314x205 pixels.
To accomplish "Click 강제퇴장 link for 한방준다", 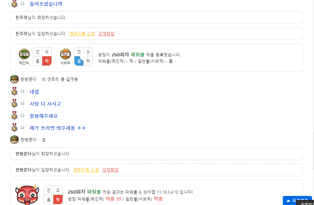I will click(110, 170).
